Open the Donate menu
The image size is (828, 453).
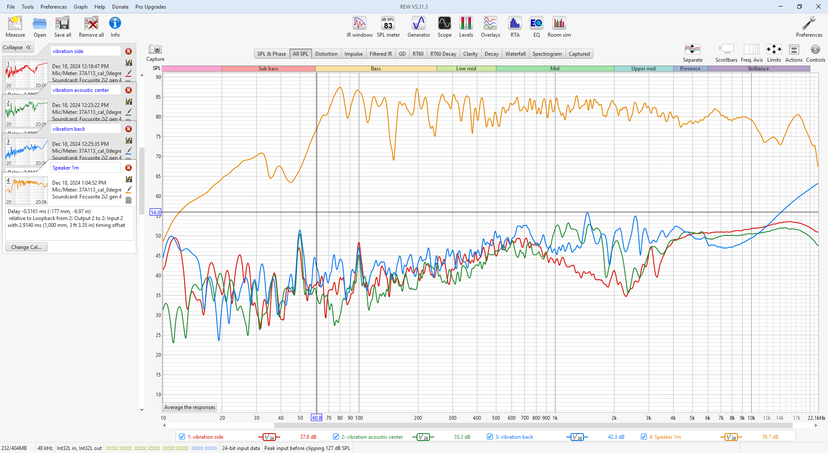point(120,7)
